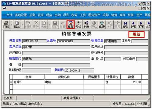Screen dimensions: 152x109
Task: Click the 订单号 input field
Action: 140,41
